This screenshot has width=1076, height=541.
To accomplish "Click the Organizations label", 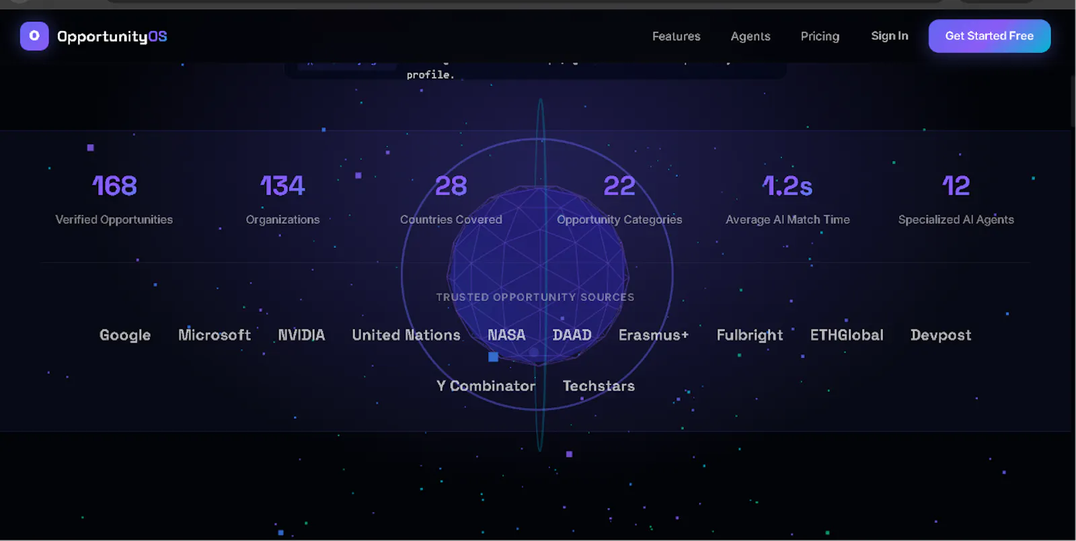I will click(282, 220).
